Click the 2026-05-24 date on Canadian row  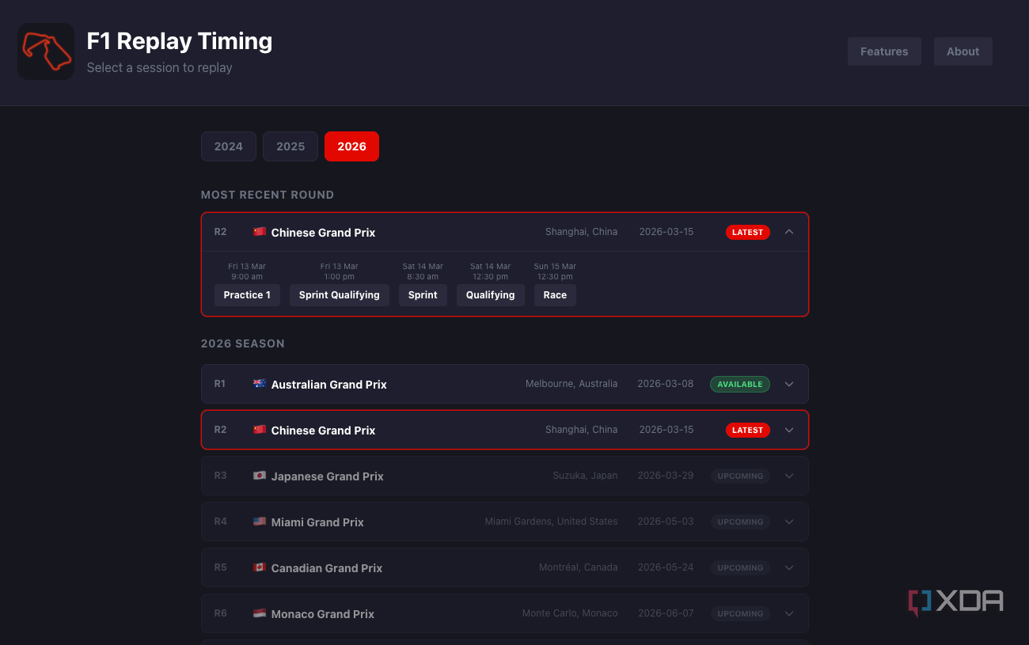(666, 567)
